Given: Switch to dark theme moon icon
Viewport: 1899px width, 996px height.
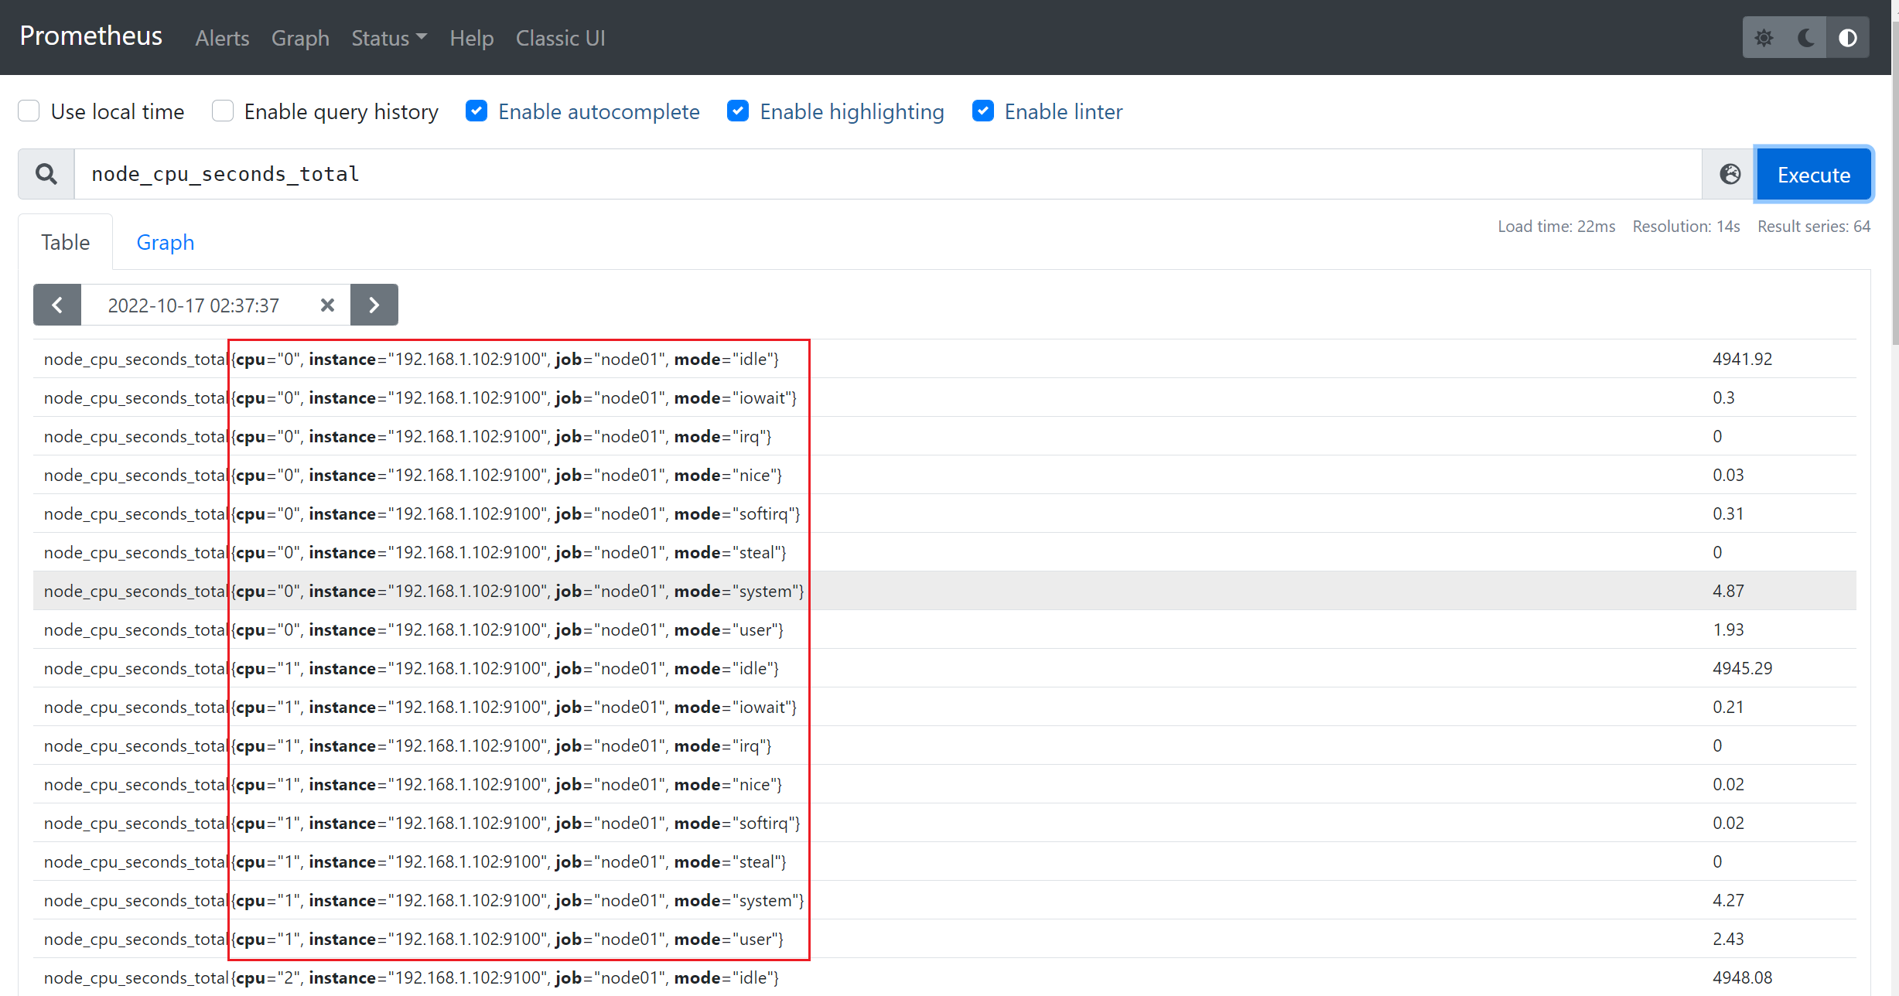Looking at the screenshot, I should pyautogui.click(x=1806, y=38).
